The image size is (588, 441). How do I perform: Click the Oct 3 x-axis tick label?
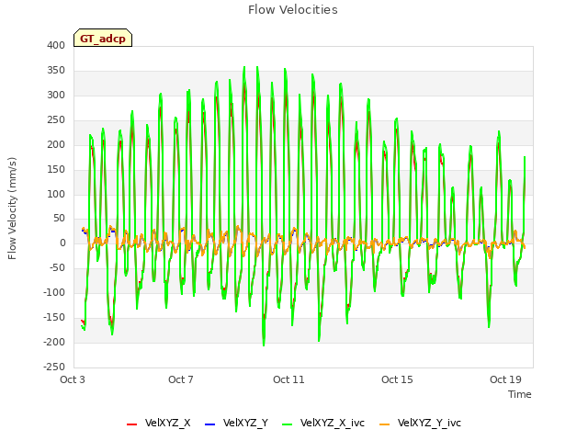click(x=73, y=379)
